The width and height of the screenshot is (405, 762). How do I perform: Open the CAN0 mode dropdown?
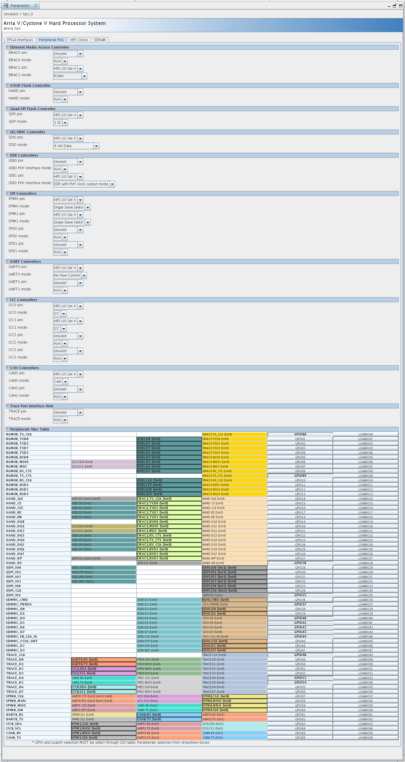pyautogui.click(x=61, y=382)
